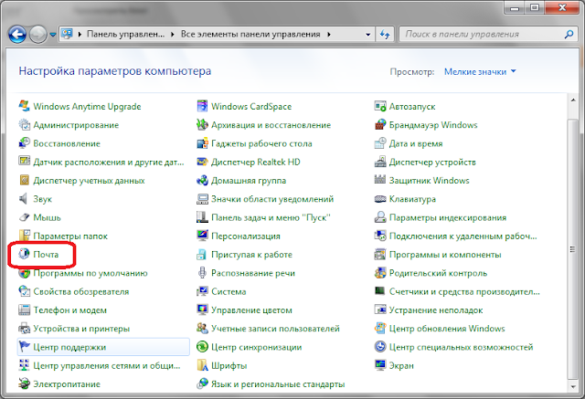Open Система link
585x399 pixels.
(229, 291)
